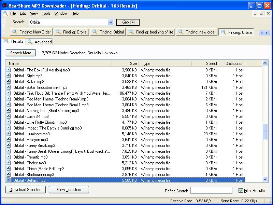The height and width of the screenshot is (205, 273).
Task: Click the magnifier icon on the Advanced tab
Action: click(x=30, y=42)
